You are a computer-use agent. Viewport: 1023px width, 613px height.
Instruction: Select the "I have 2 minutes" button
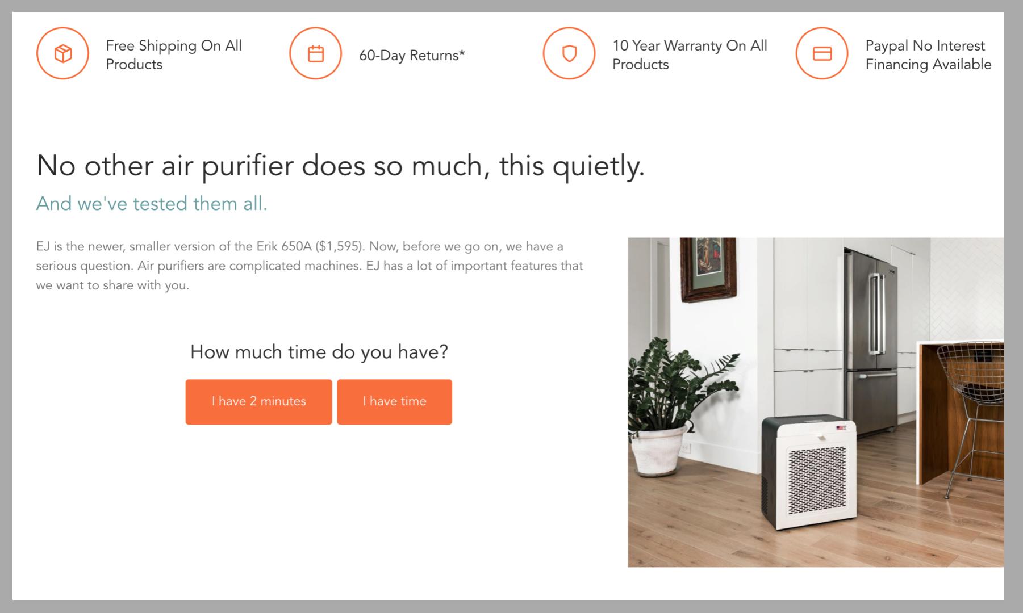point(258,401)
